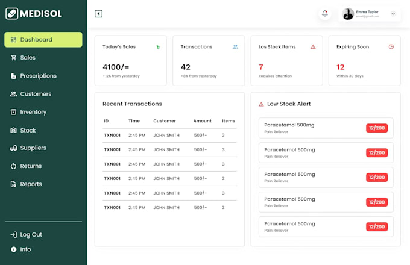This screenshot has width=410, height=265.
Task: Click Low Stock Alert heading
Action: 289,104
